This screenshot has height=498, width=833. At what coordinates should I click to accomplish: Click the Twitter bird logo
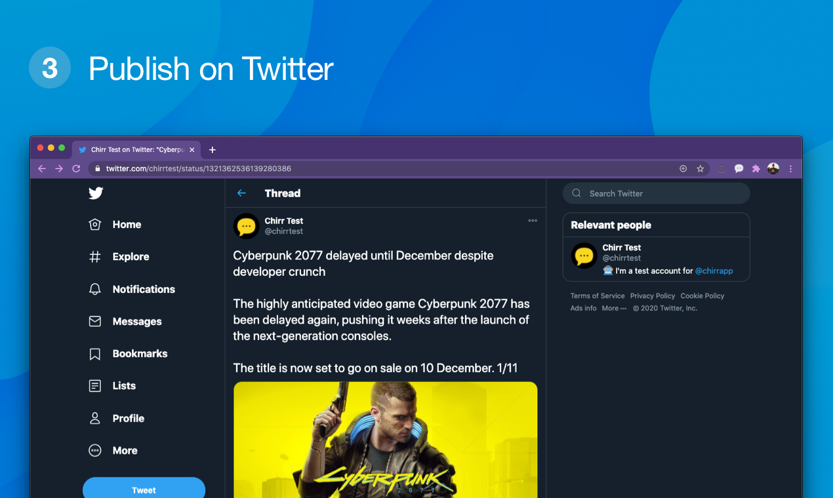pyautogui.click(x=96, y=193)
